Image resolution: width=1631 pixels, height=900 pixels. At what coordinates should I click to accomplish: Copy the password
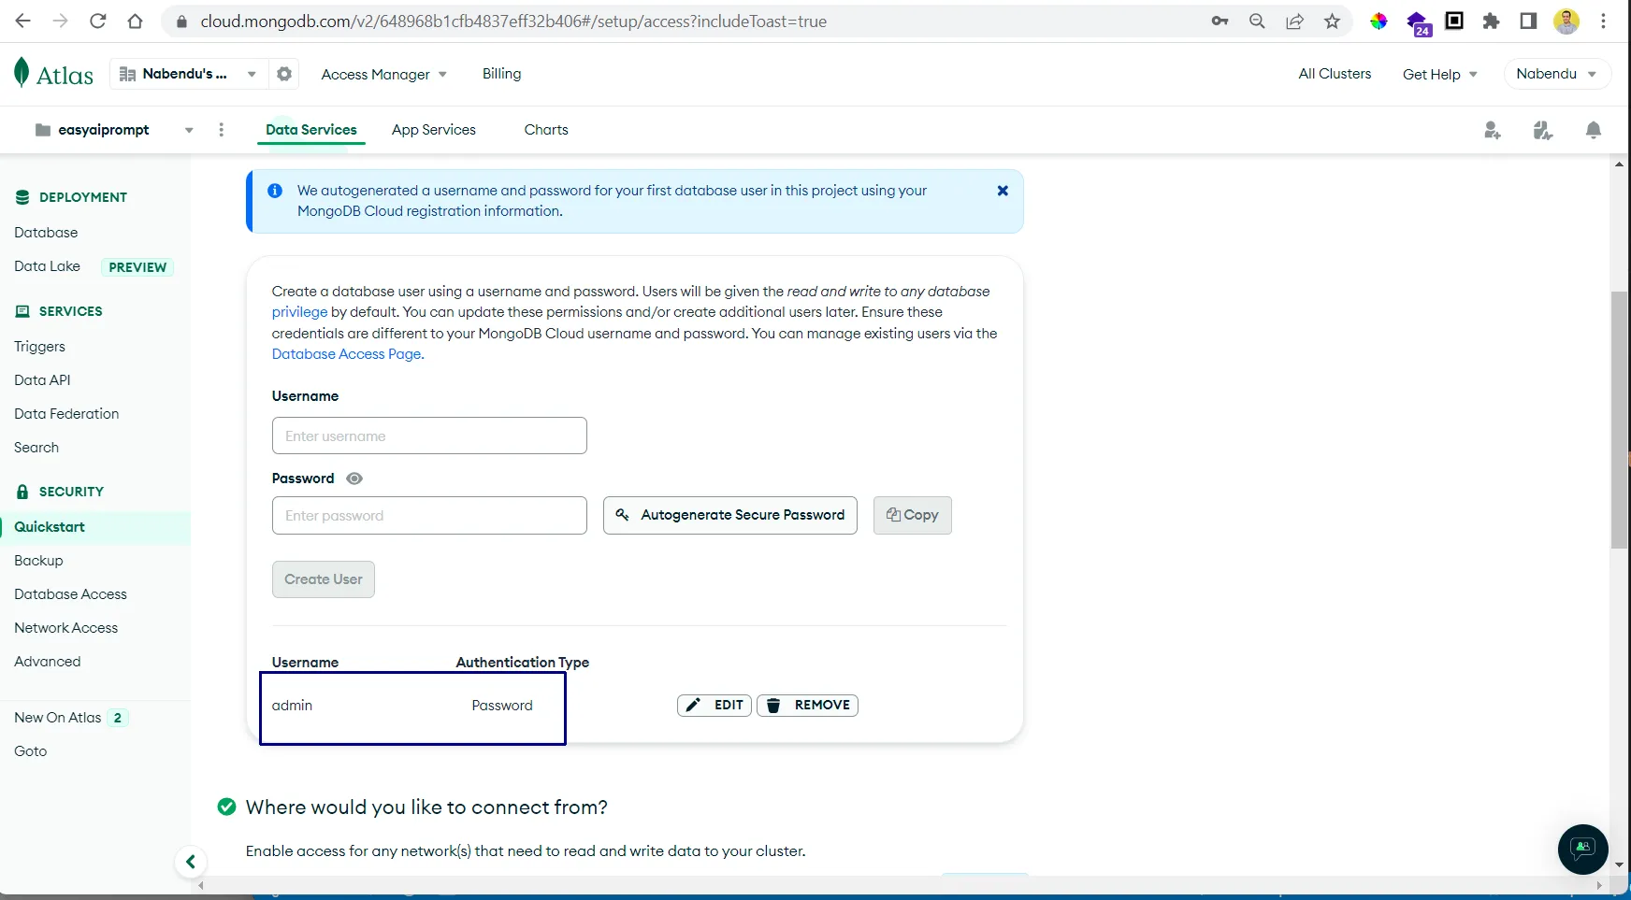pos(912,515)
